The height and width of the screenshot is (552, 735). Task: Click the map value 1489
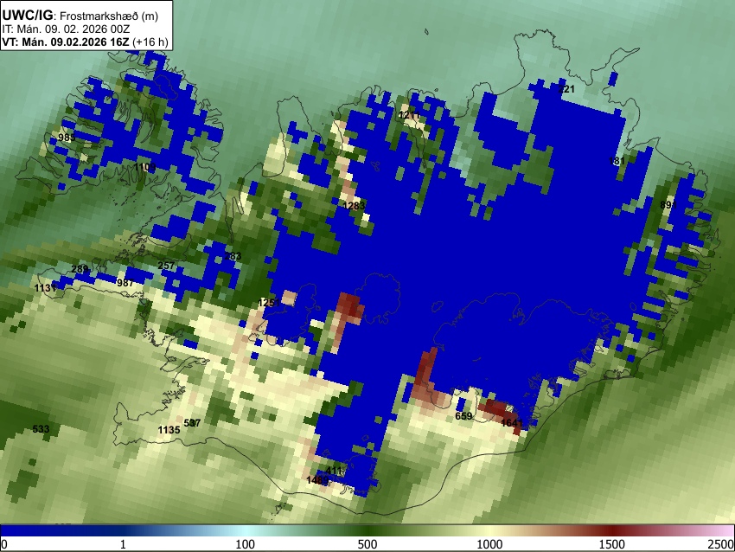[x=318, y=480]
